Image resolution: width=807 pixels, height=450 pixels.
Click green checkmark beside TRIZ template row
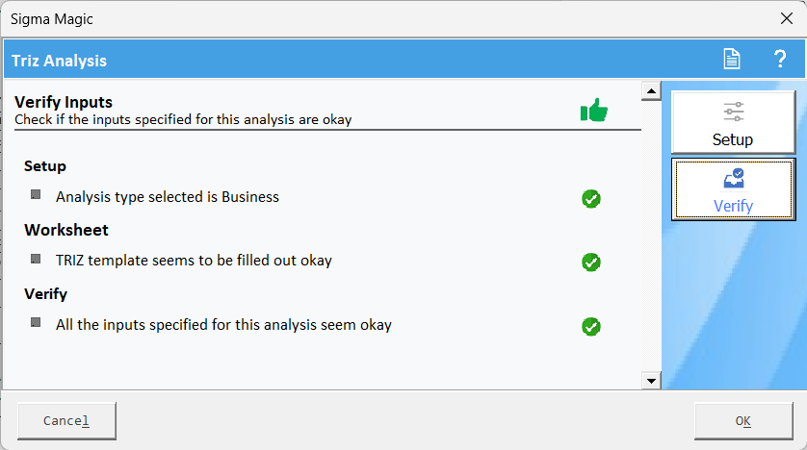591,262
